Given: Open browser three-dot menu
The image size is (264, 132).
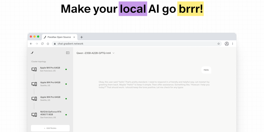Looking at the screenshot, I should coord(233,44).
